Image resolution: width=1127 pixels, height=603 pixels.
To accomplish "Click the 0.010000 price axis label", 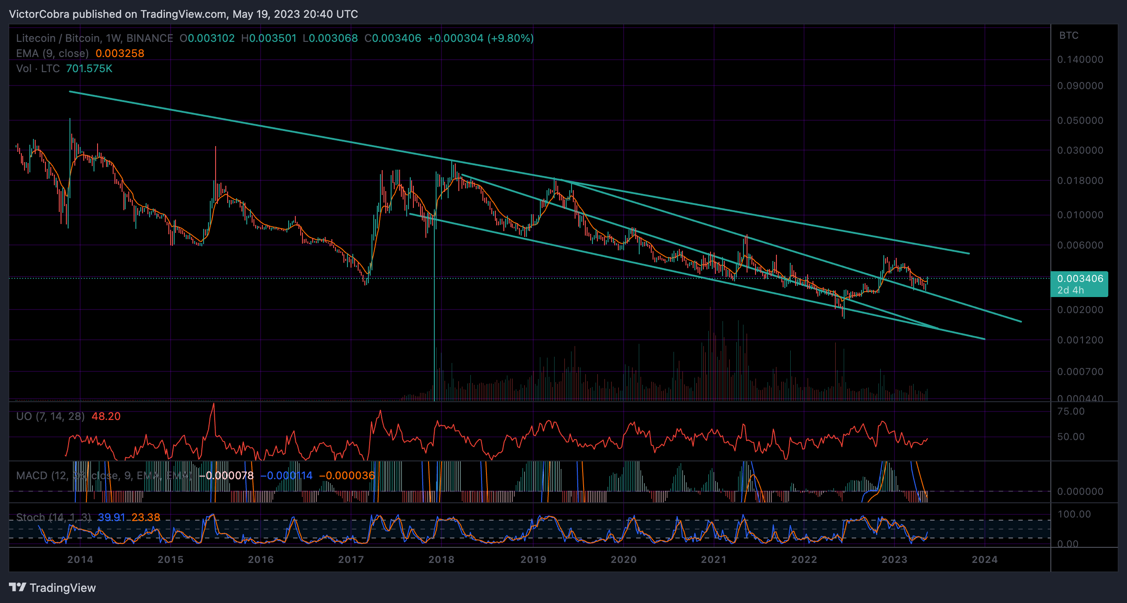I will pos(1080,215).
